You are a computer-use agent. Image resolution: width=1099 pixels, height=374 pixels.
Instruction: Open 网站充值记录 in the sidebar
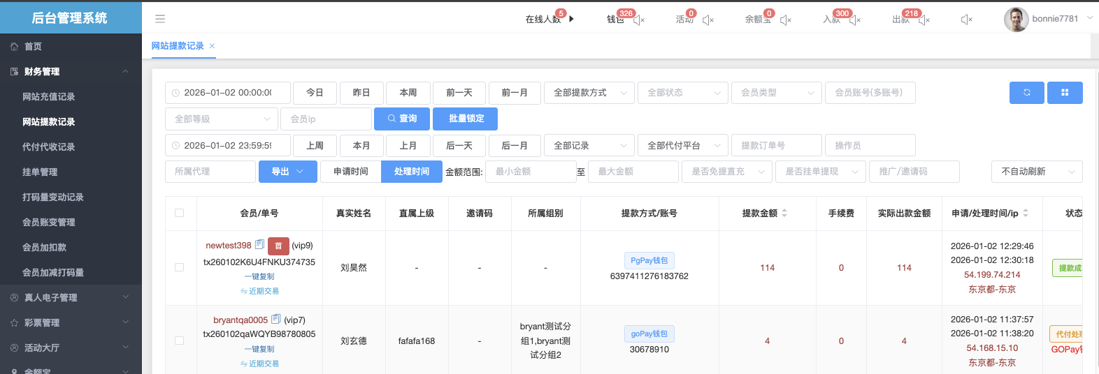49,97
